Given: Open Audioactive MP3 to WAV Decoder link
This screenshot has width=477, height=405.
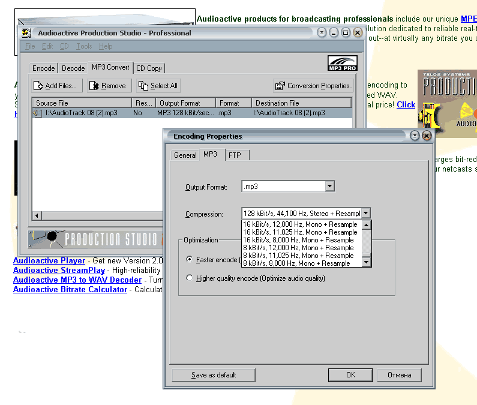Looking at the screenshot, I should click(77, 280).
